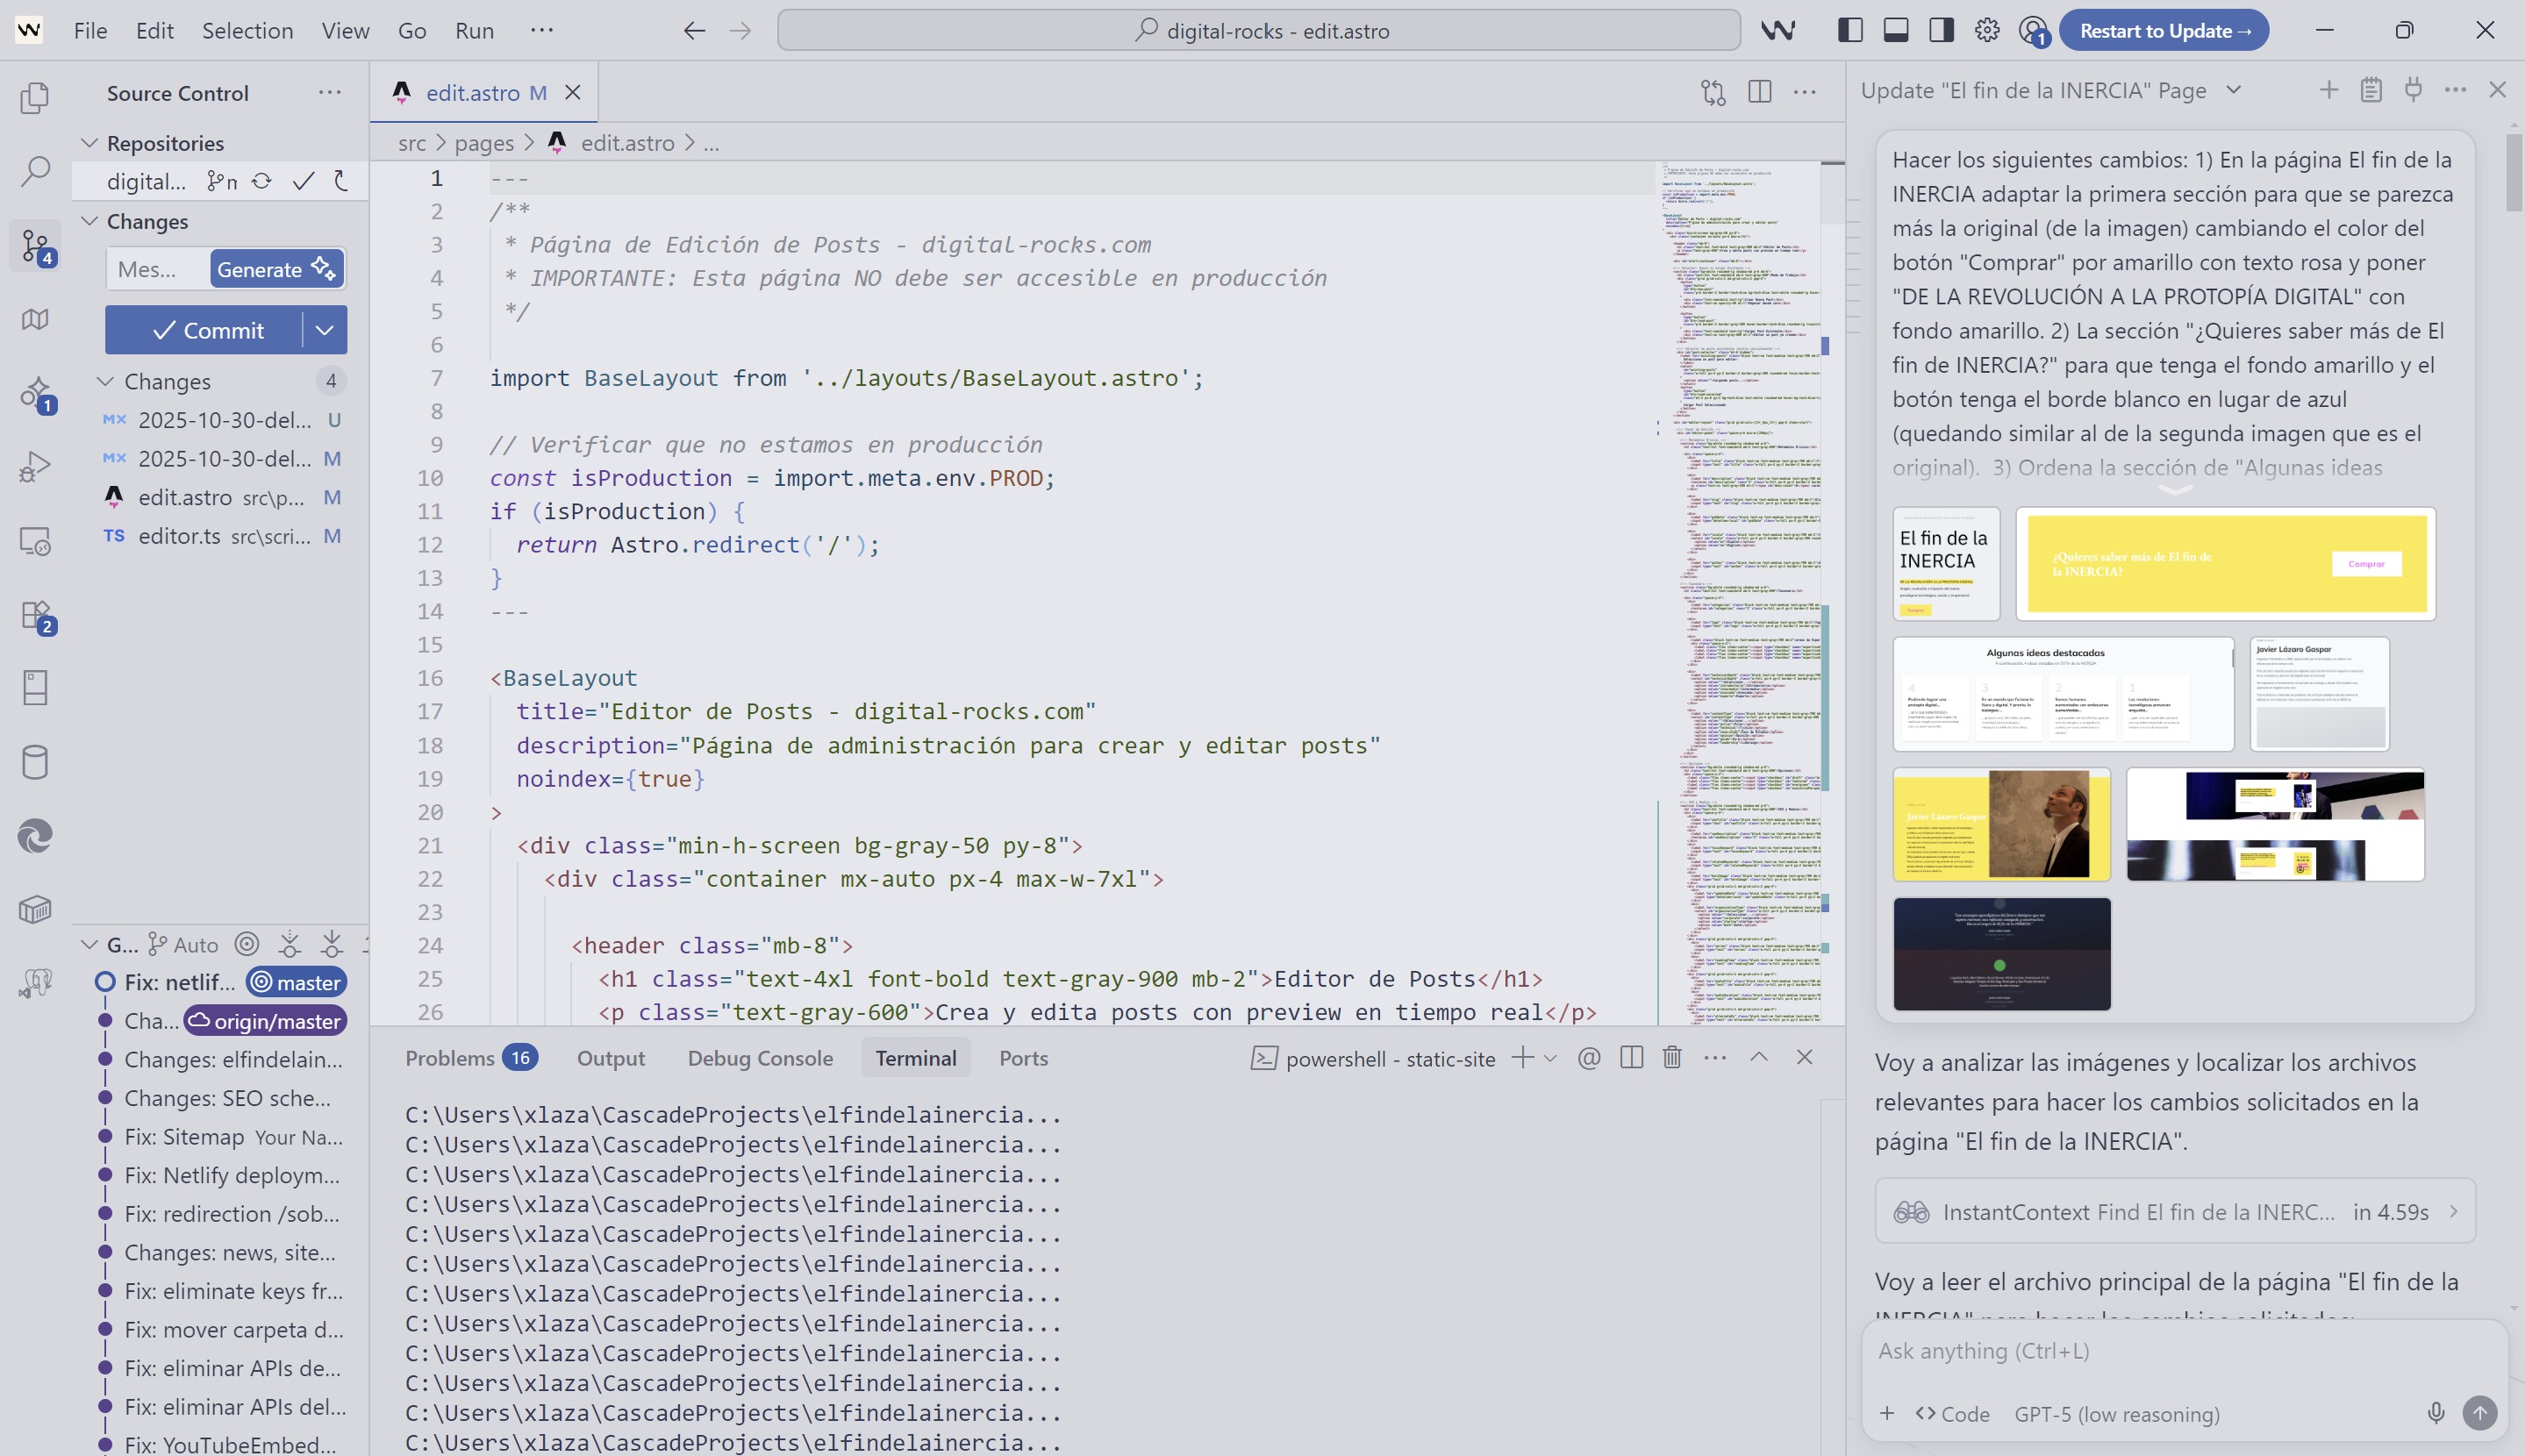This screenshot has height=1456, width=2525.
Task: Start new chat with plus icon
Action: click(2329, 90)
